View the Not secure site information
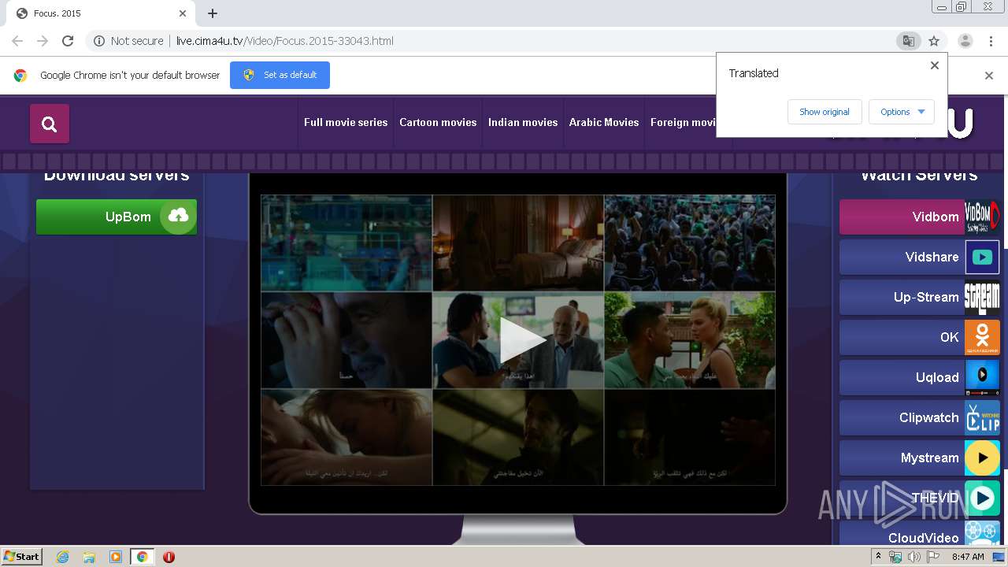 coord(128,41)
